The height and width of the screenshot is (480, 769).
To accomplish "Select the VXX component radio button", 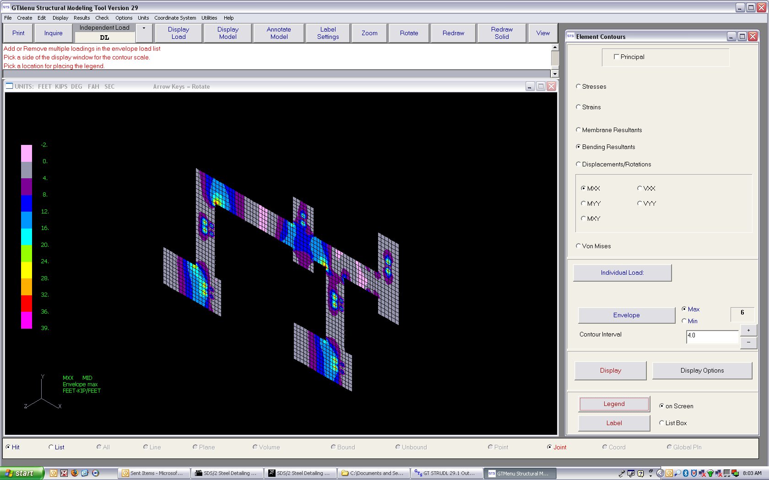I will [640, 188].
